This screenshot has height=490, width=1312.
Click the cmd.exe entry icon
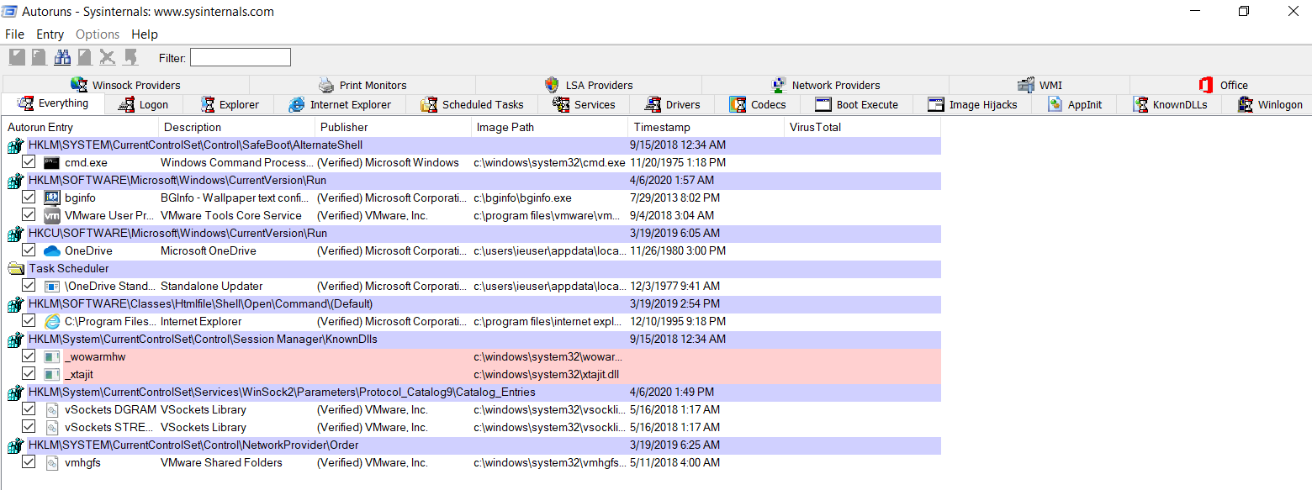[52, 162]
